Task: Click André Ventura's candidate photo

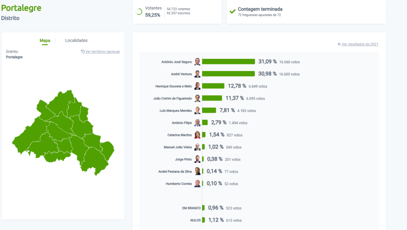Action: (197, 74)
